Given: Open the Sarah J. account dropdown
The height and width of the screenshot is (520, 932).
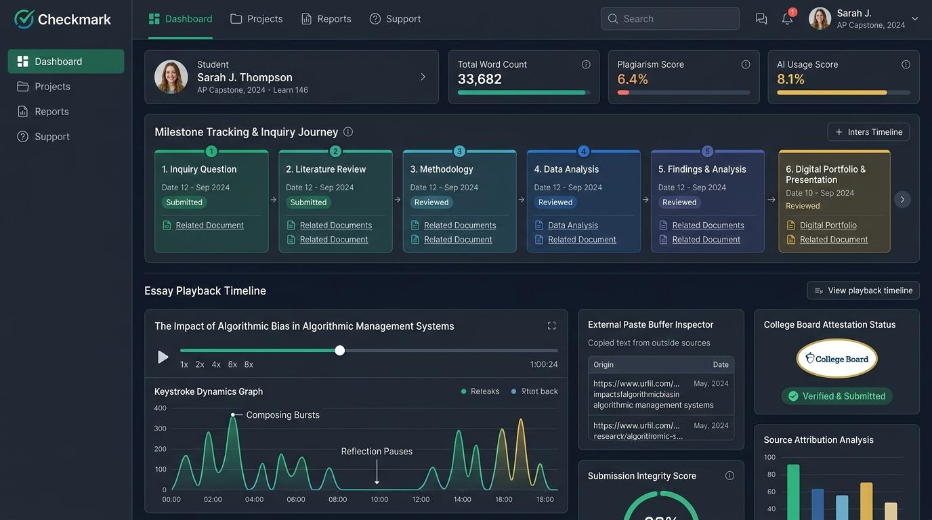Looking at the screenshot, I should coord(915,19).
